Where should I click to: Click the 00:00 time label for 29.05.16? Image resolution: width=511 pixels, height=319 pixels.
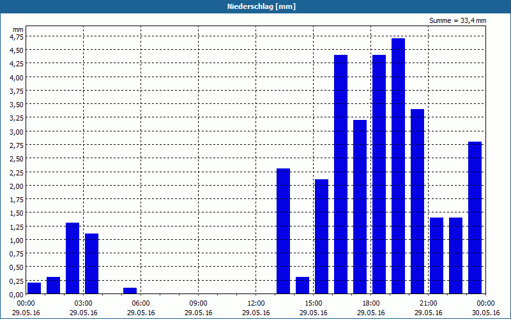point(26,304)
